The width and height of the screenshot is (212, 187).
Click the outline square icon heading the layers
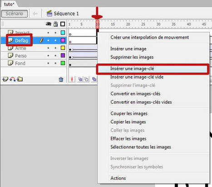pyautogui.click(x=63, y=24)
